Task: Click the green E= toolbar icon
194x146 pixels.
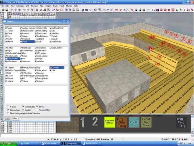Action: point(154,10)
